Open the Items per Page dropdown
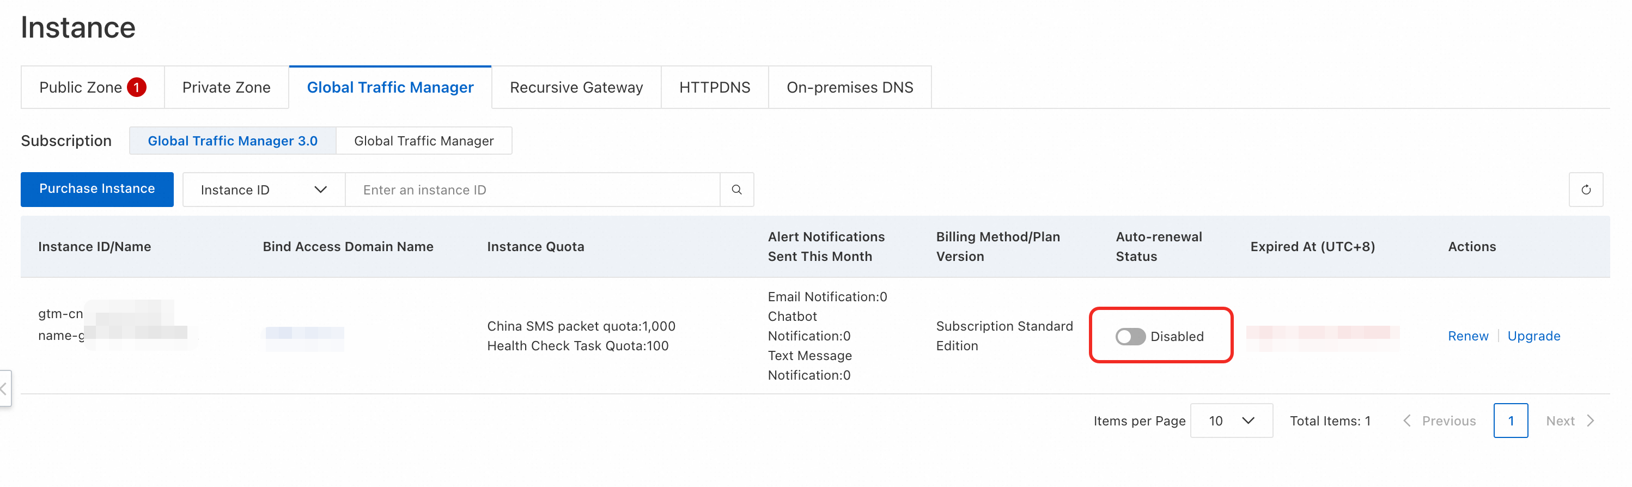 pyautogui.click(x=1231, y=421)
